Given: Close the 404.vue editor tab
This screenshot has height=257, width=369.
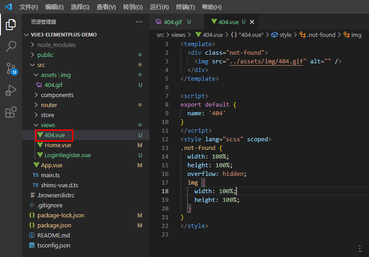Looking at the screenshot, I should (252, 22).
